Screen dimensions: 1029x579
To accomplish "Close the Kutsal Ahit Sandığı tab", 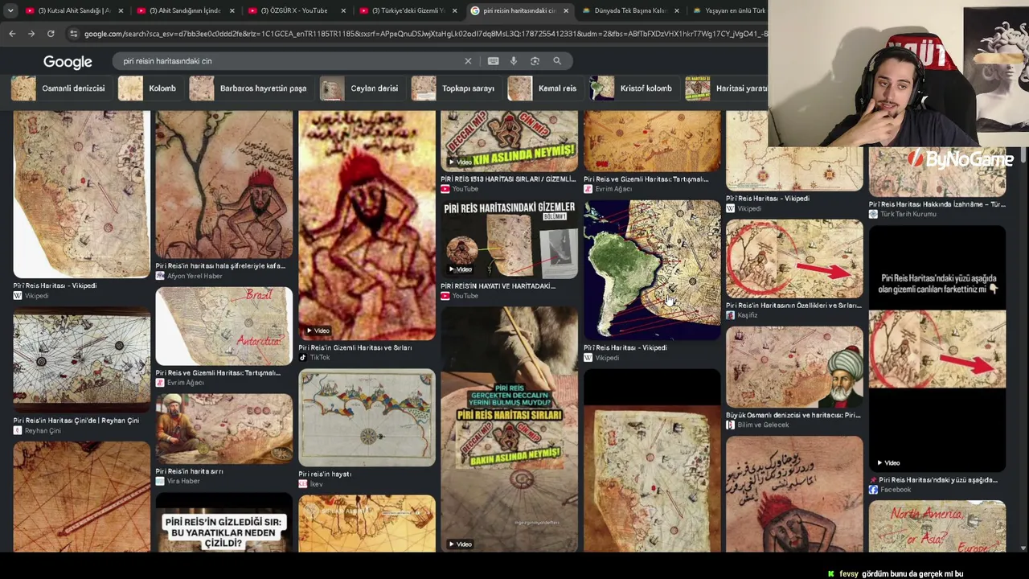I will 121,10.
